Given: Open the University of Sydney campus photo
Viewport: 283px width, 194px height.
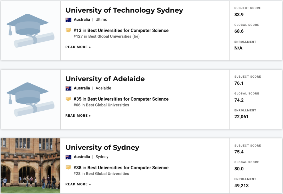Looking at the screenshot, I should [x=30, y=166].
